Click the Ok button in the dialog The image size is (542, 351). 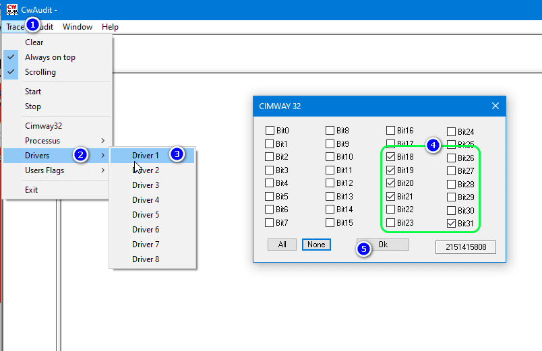[383, 245]
